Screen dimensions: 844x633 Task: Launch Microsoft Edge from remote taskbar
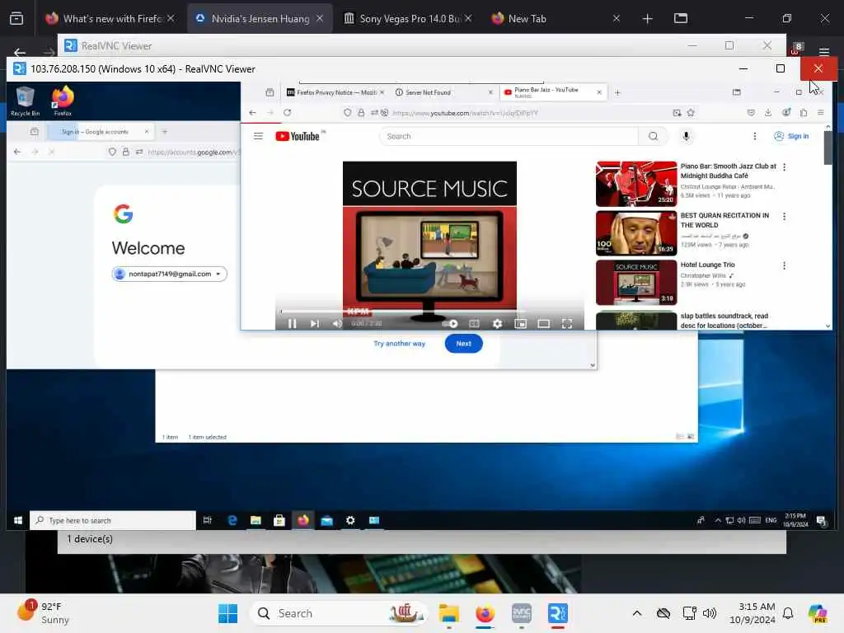pyautogui.click(x=232, y=521)
